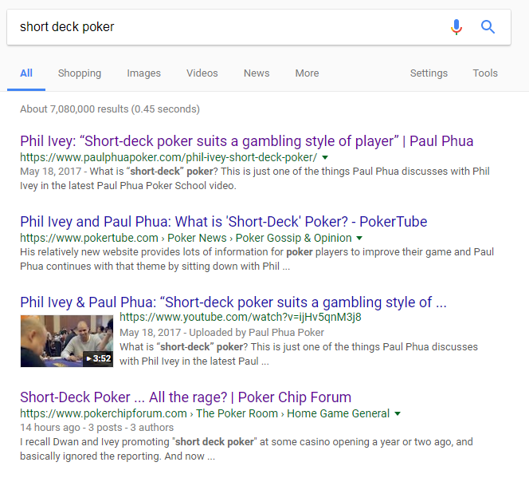This screenshot has height=478, width=529.
Task: Select the All results tab
Action: pyautogui.click(x=26, y=73)
